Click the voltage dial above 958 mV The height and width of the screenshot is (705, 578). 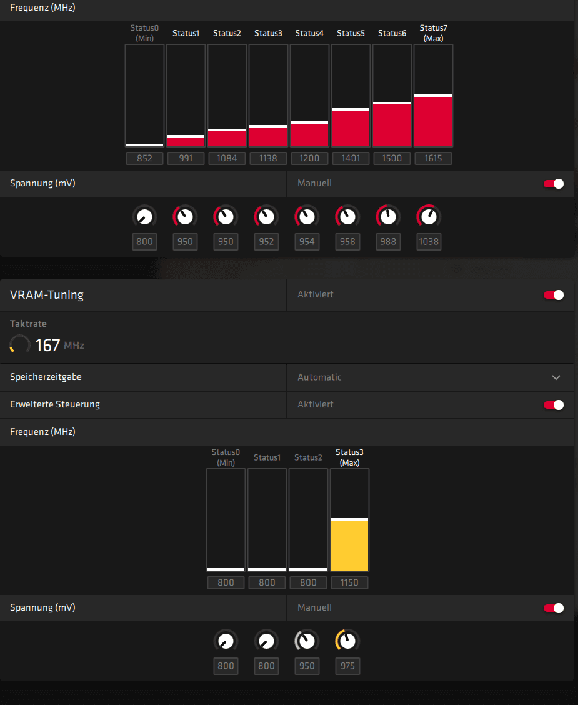347,217
